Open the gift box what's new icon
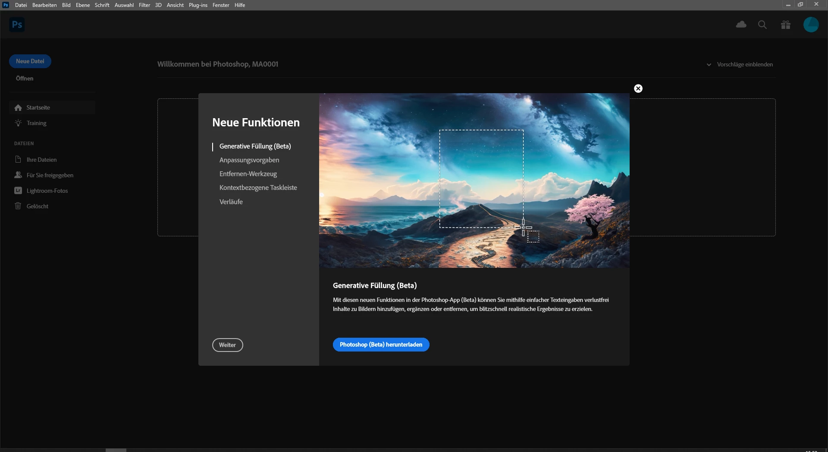This screenshot has height=452, width=828. pos(786,25)
